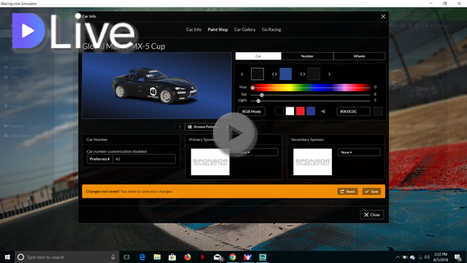Open File Explorer from taskbar
Image resolution: width=467 pixels, height=263 pixels.
pos(157,257)
